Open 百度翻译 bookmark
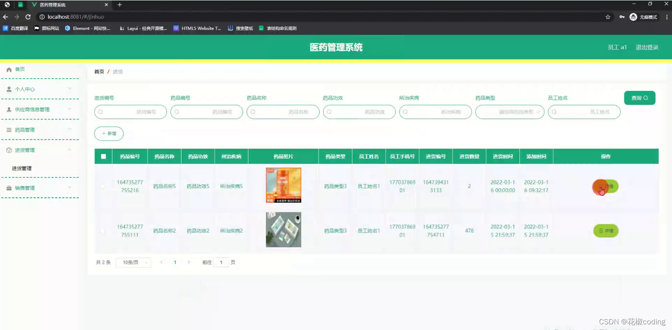This screenshot has width=672, height=330. [x=15, y=28]
